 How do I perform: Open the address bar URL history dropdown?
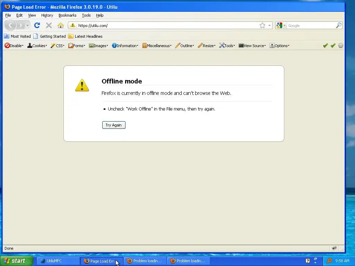(269, 25)
